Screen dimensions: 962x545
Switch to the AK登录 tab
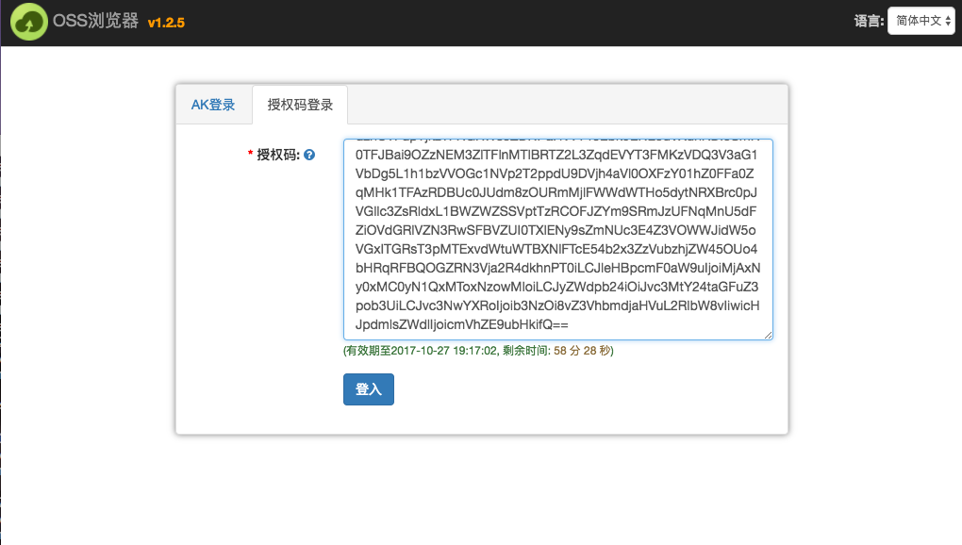(213, 105)
